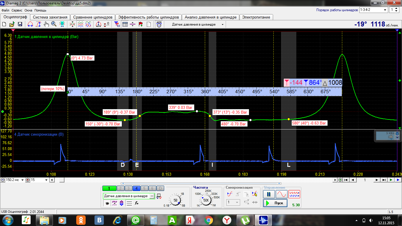This screenshot has height=226, width=402.
Task: Click the 339° 0.03 Bar marker label
Action: (181, 107)
